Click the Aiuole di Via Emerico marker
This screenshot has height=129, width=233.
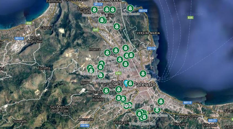[x=143, y=74]
